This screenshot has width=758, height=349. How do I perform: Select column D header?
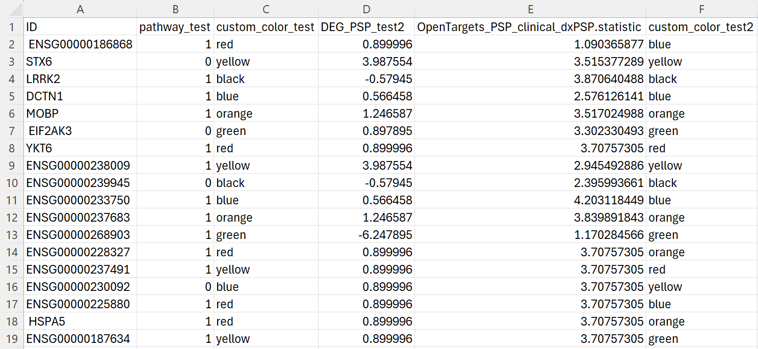(x=367, y=9)
